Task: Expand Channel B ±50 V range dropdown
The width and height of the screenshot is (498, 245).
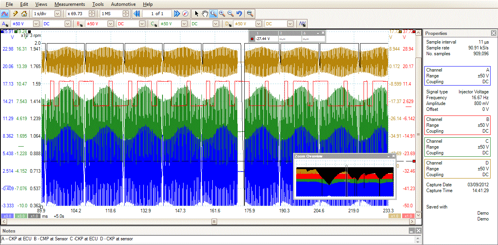Action: pos(111,24)
